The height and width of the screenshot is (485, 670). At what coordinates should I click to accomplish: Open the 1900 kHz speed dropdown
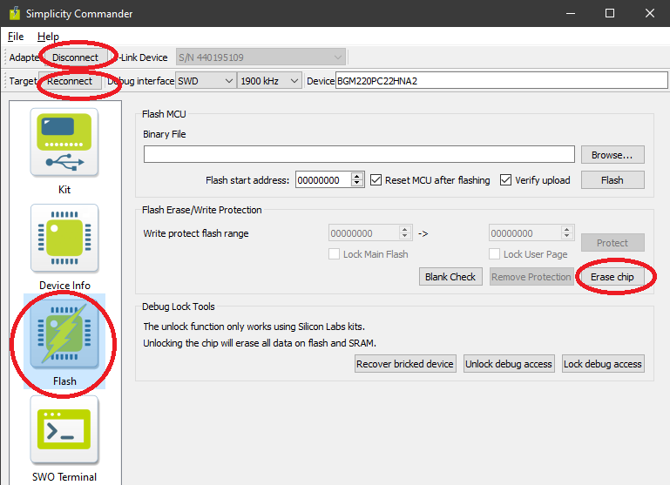point(269,81)
